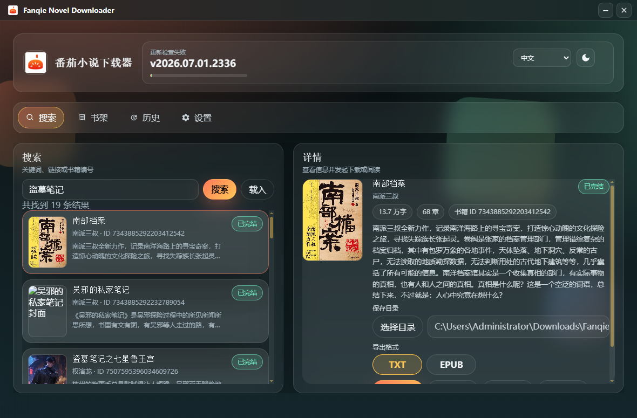Click the tomato app logo in header
637x418 pixels.
(35, 63)
